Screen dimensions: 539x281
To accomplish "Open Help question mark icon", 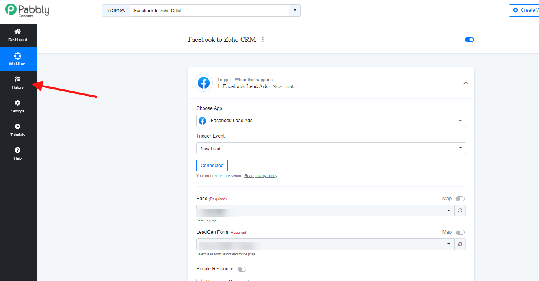I will (x=18, y=150).
